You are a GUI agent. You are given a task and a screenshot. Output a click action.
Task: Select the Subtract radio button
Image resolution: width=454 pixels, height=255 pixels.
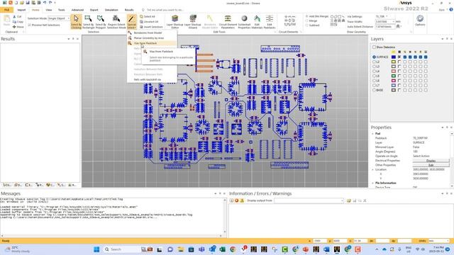coord(307,25)
